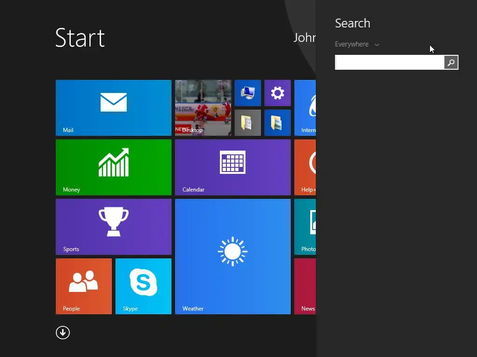Expand the Everywhere search scope dropdown
The image size is (477, 357).
pyautogui.click(x=357, y=44)
